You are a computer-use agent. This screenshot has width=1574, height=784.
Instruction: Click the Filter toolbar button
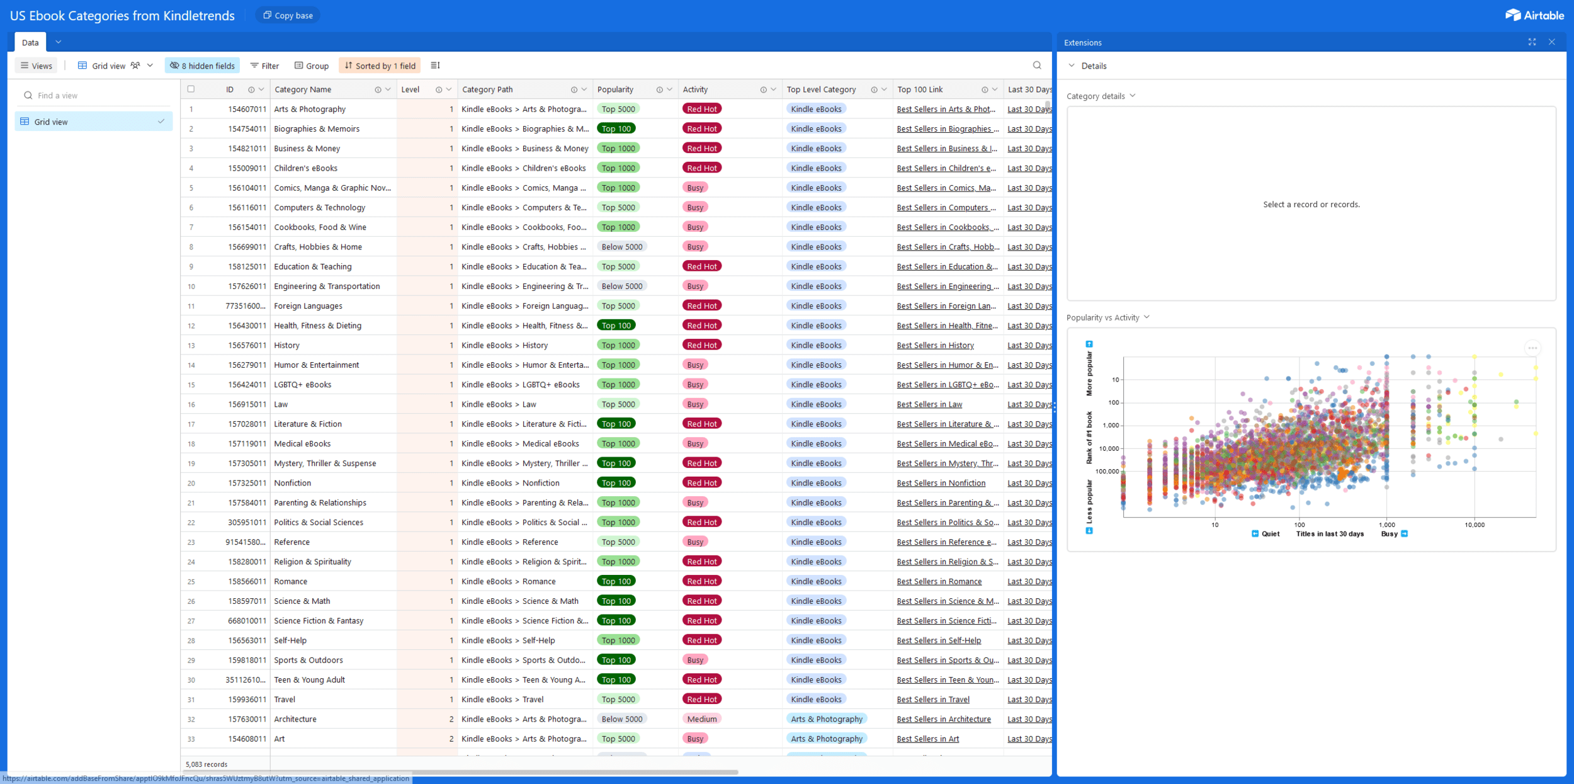(x=264, y=65)
